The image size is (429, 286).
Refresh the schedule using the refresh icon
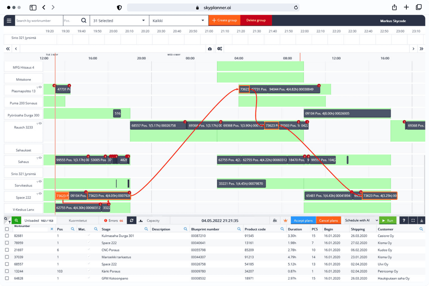tap(132, 220)
